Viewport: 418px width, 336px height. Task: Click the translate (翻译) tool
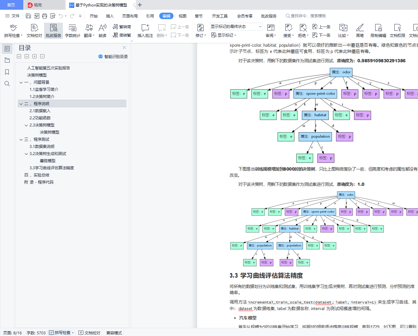tap(89, 31)
